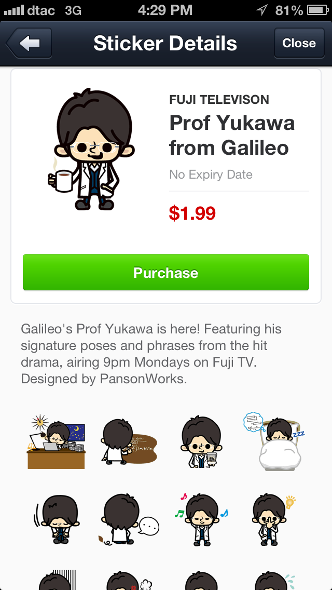The height and width of the screenshot is (590, 332).
Task: Select the bowing head down sticker
Action: 57,519
